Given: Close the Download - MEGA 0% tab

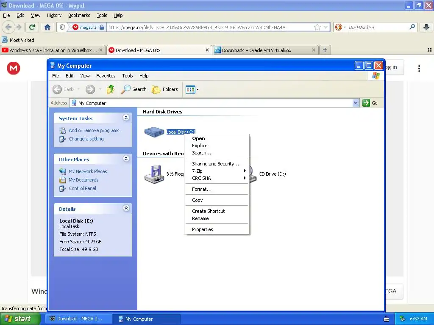Looking at the screenshot, I should (x=207, y=50).
